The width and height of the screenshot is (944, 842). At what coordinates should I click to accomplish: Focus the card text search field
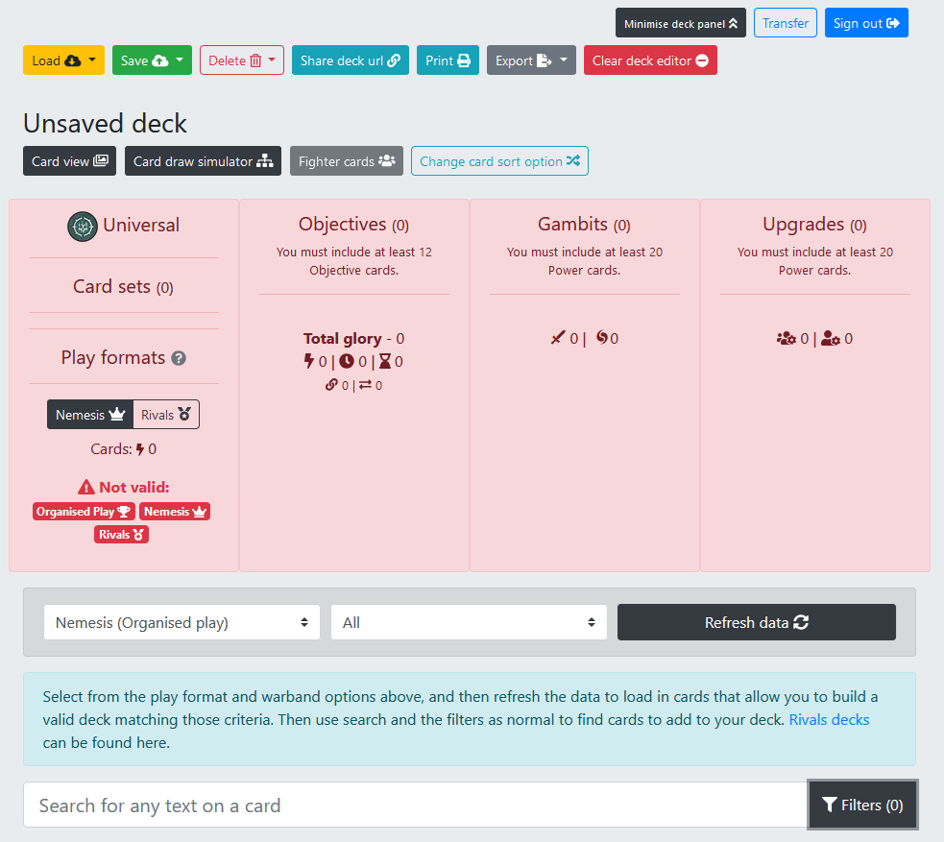[415, 806]
